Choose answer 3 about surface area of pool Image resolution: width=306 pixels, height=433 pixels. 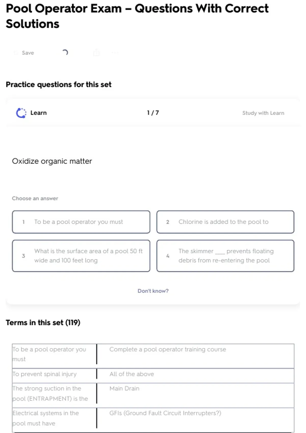coord(81,256)
